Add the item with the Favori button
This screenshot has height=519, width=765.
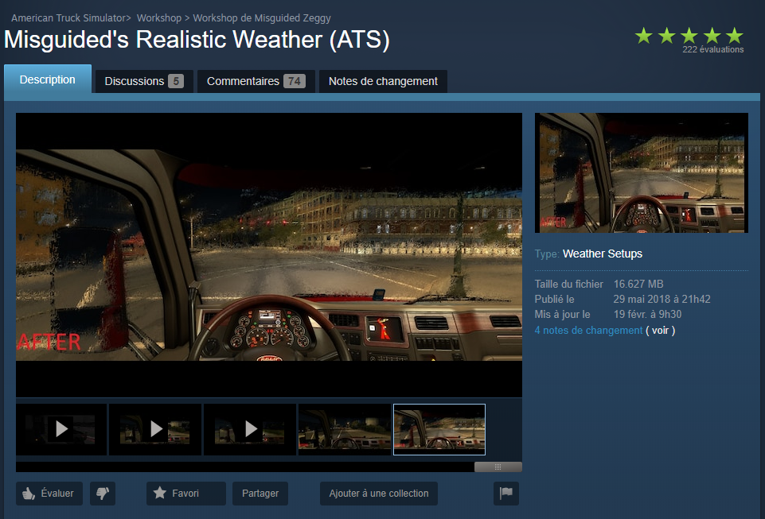tap(186, 494)
